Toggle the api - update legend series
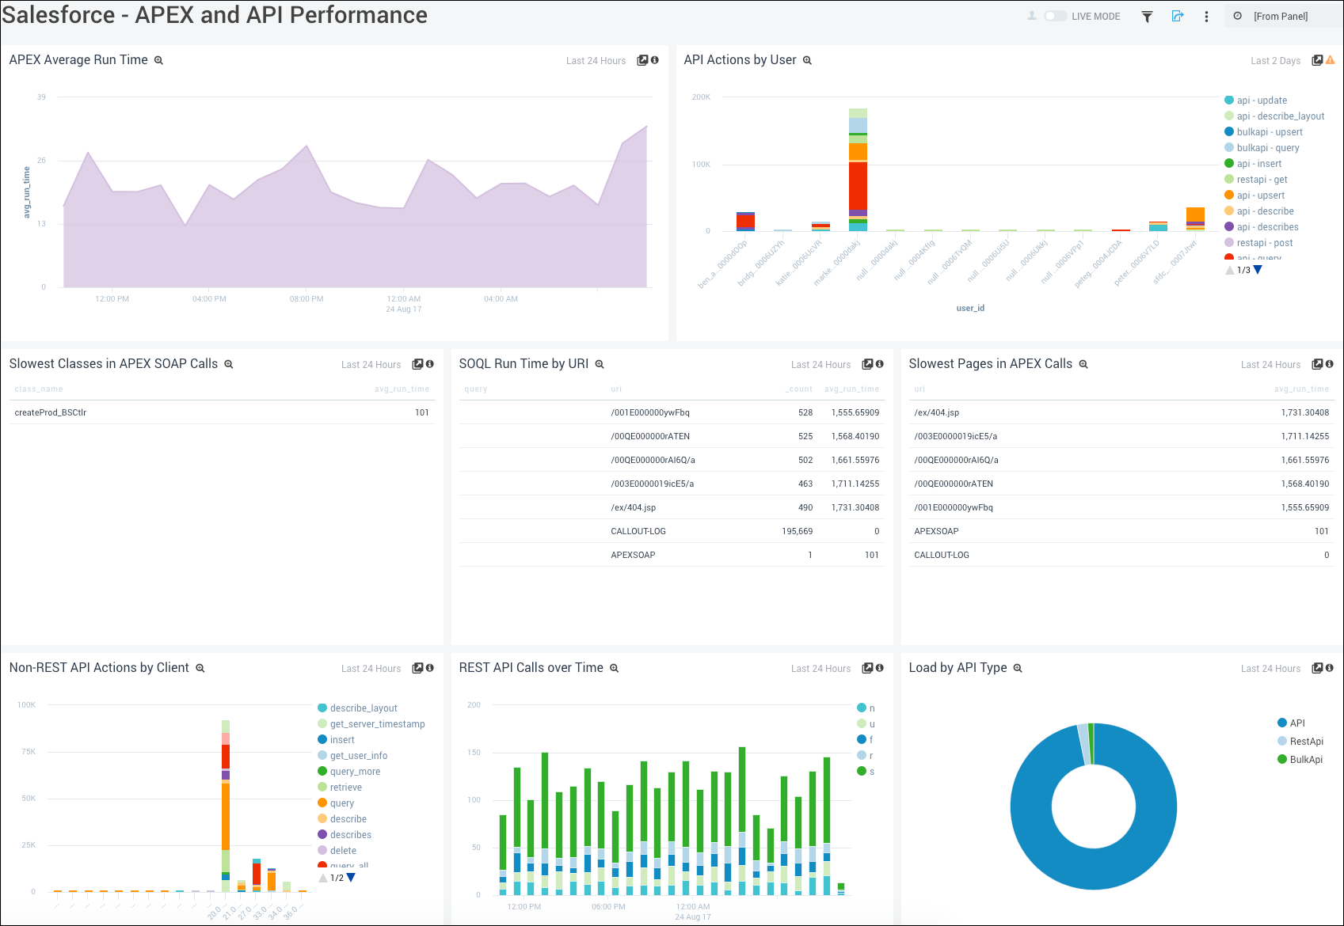This screenshot has height=926, width=1344. tap(1262, 101)
